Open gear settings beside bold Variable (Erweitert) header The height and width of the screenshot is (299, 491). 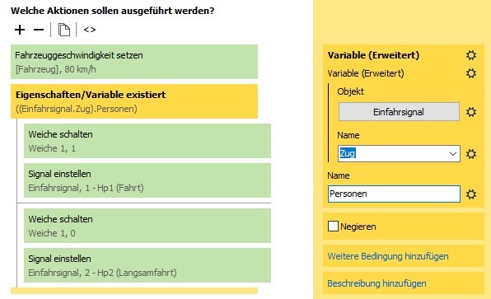coord(471,55)
